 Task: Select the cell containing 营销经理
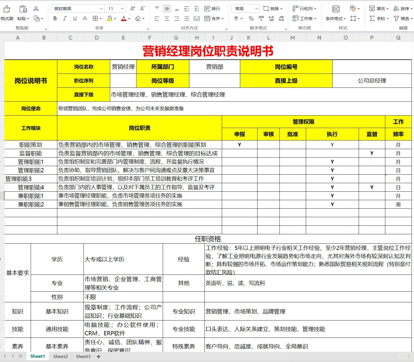(x=123, y=67)
